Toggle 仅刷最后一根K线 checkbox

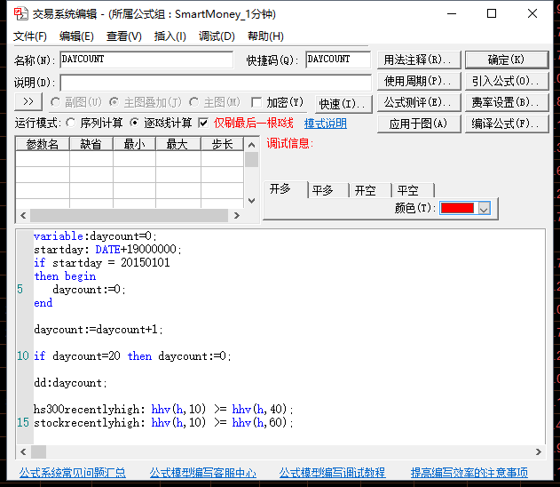[x=203, y=124]
